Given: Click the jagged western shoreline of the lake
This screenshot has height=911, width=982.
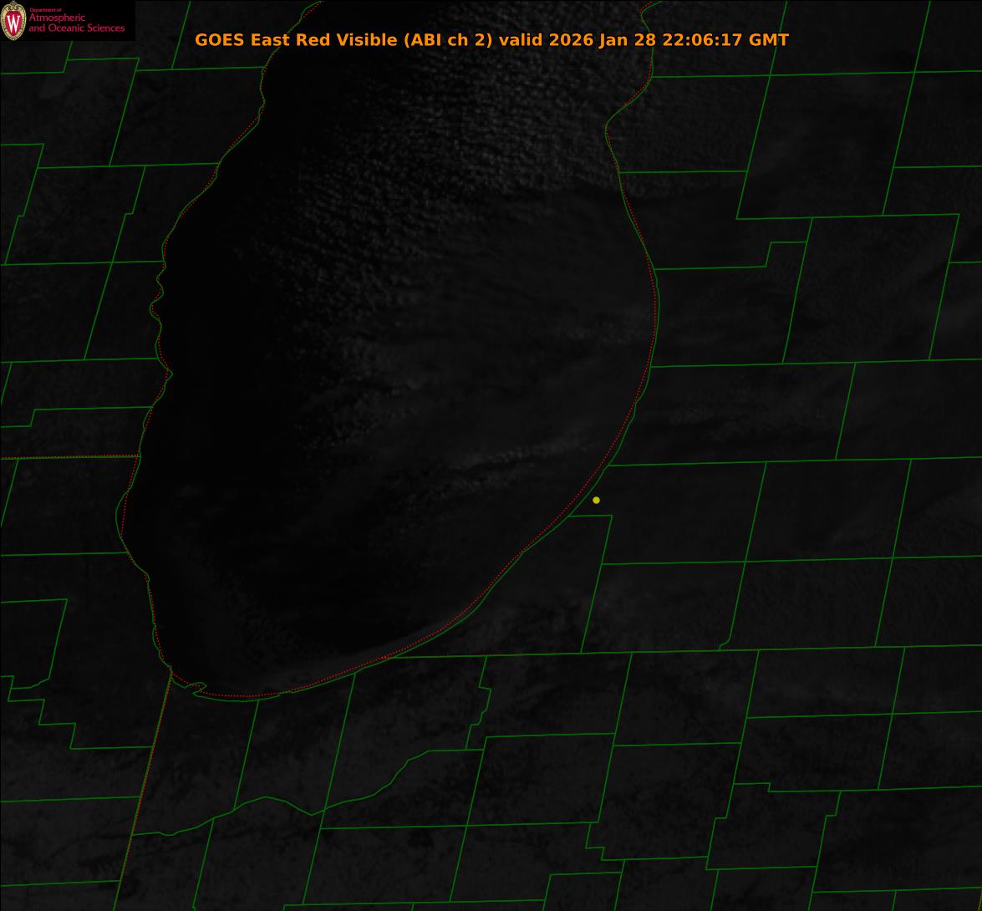Looking at the screenshot, I should pyautogui.click(x=159, y=309).
